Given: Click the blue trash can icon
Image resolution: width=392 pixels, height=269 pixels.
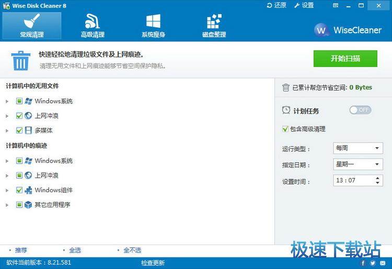Looking at the screenshot, I should click(x=21, y=61).
